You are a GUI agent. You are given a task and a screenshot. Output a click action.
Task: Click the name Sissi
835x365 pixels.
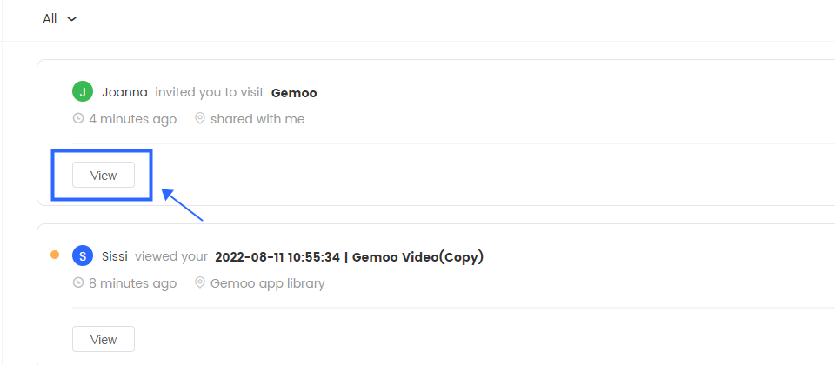(115, 257)
